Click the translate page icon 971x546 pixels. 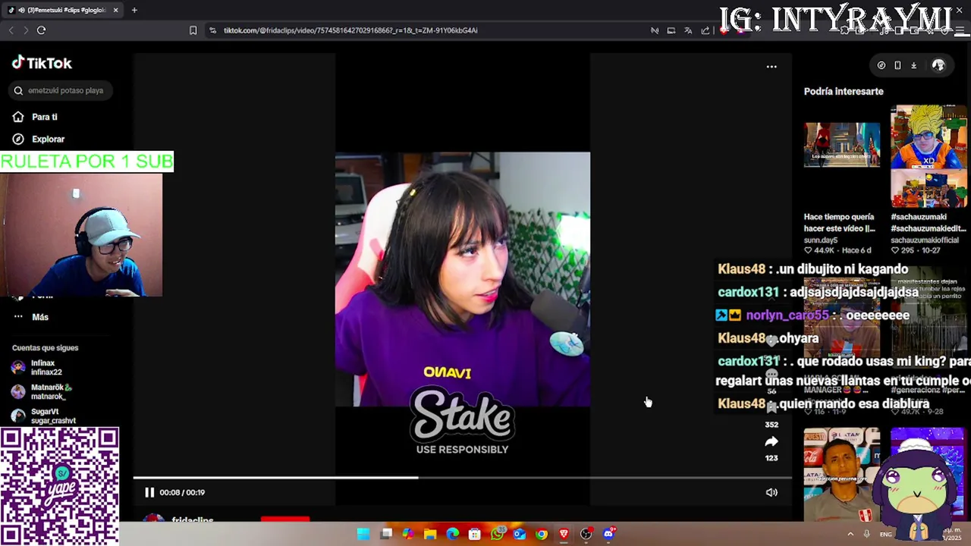[688, 30]
